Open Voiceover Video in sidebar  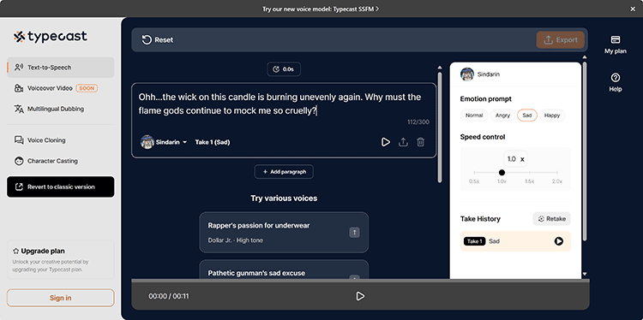pyautogui.click(x=60, y=88)
